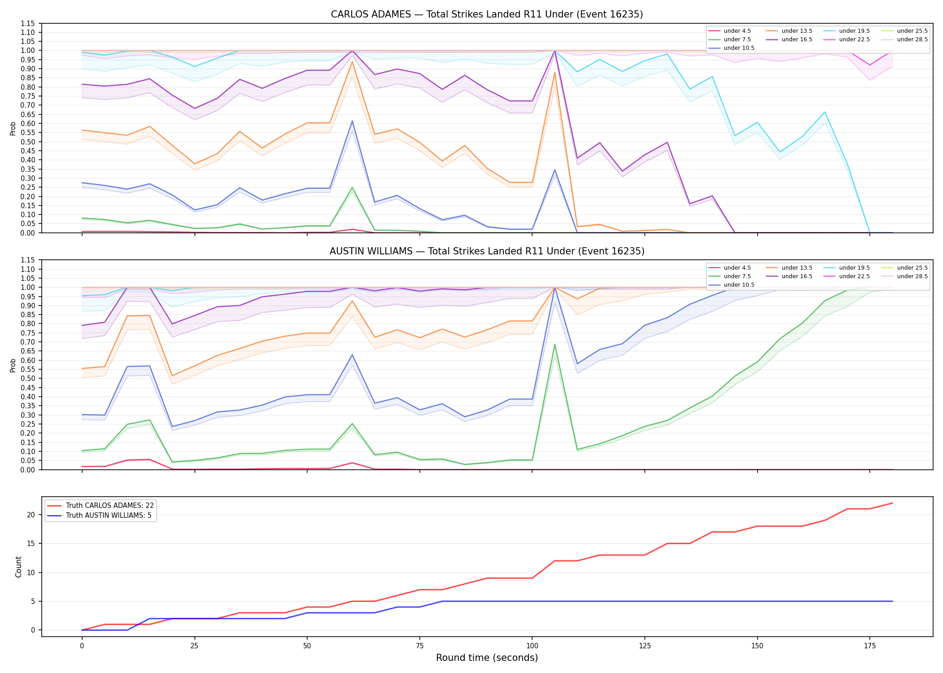This screenshot has width=943, height=673.
Task: Click x-axis tick label 150
Action: coord(758,646)
